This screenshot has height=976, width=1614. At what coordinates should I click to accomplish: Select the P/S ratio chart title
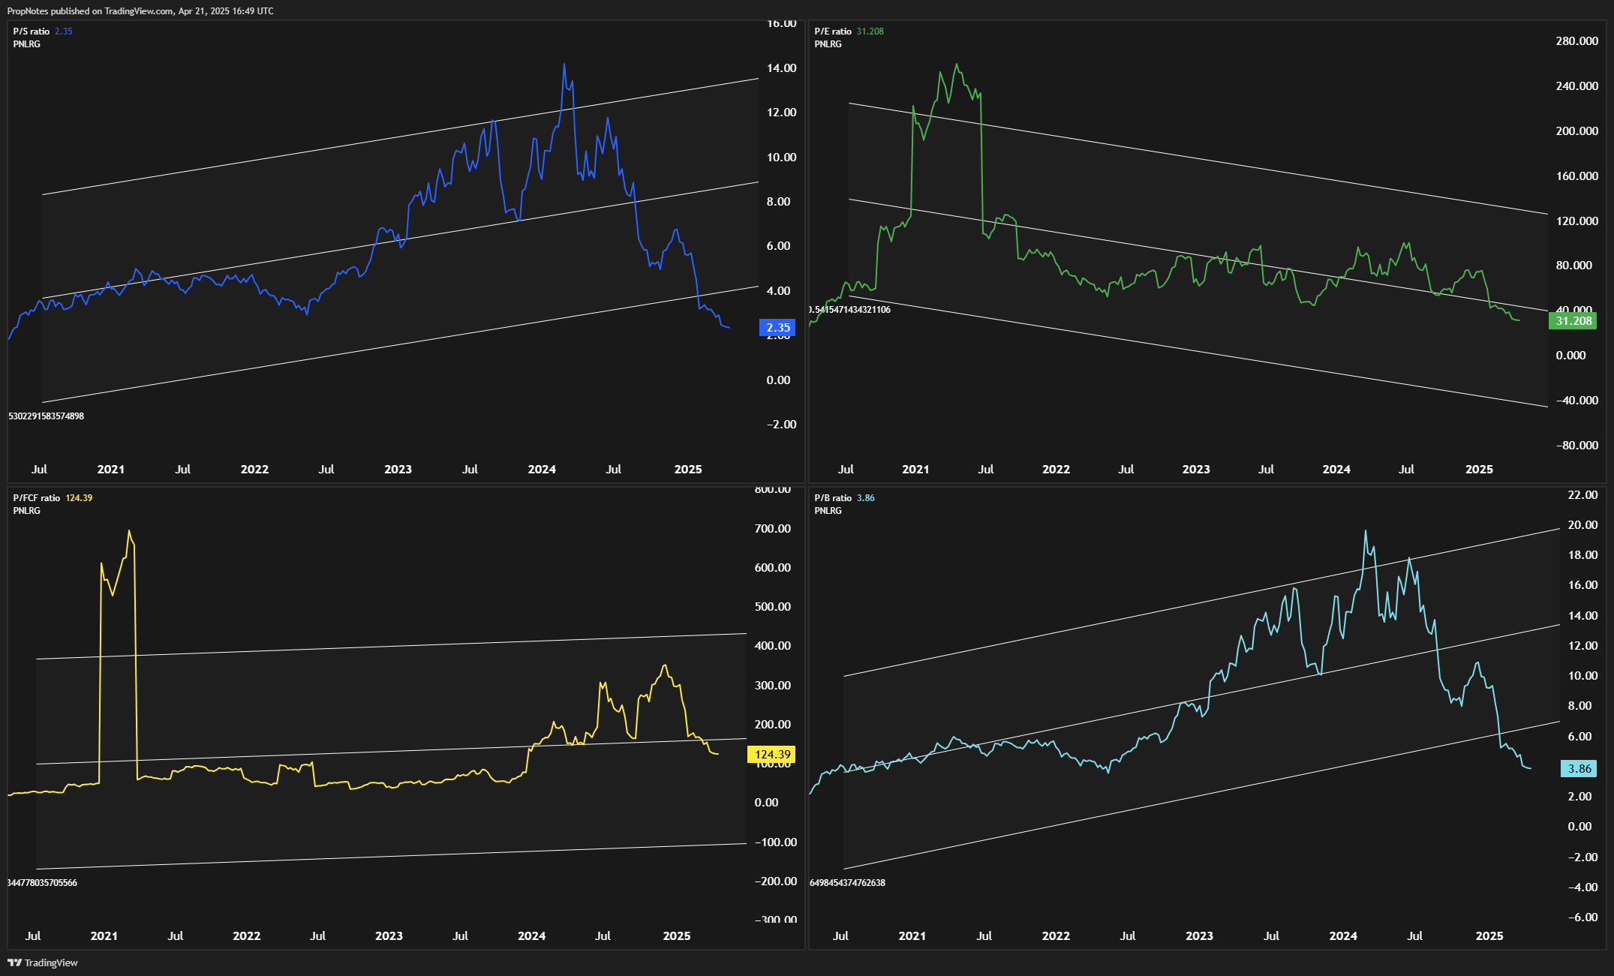[32, 32]
